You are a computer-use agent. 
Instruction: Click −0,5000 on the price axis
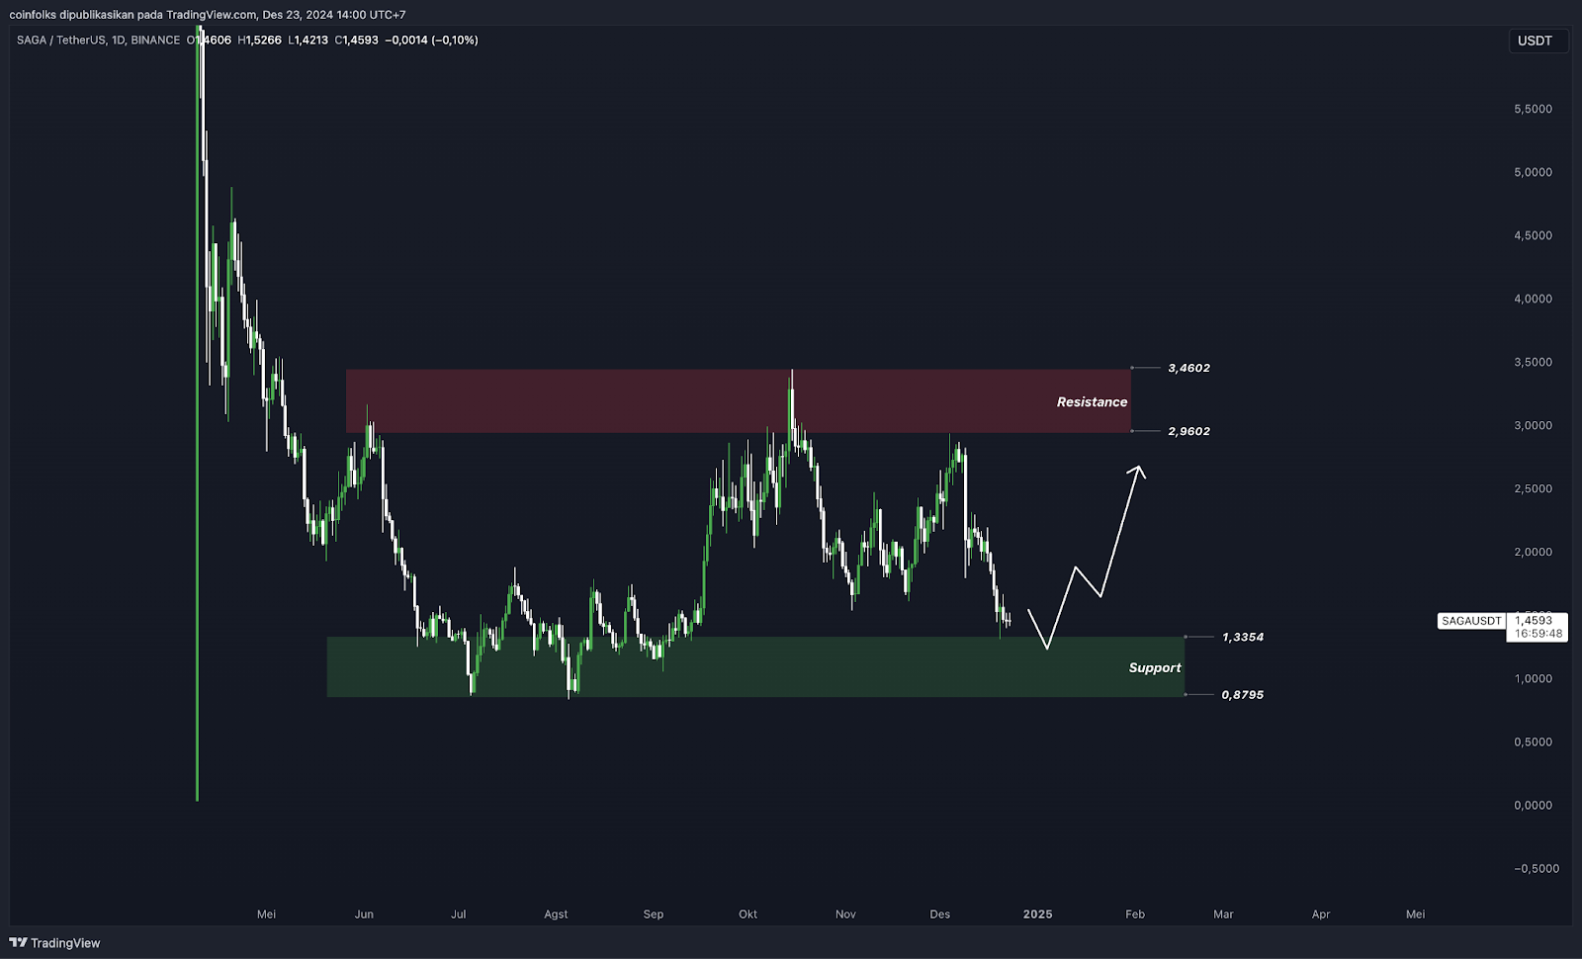coord(1536,868)
